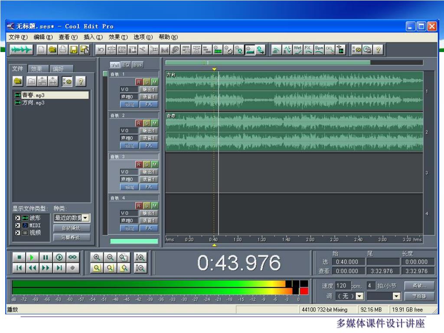
Task: Jump to the beginning of session
Action: (19, 268)
